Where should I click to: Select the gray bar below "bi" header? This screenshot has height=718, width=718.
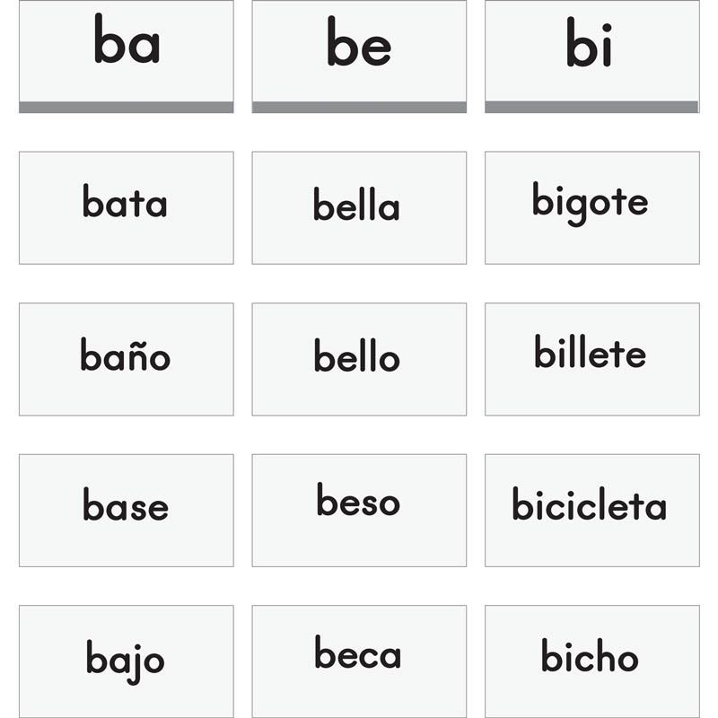[x=591, y=107]
